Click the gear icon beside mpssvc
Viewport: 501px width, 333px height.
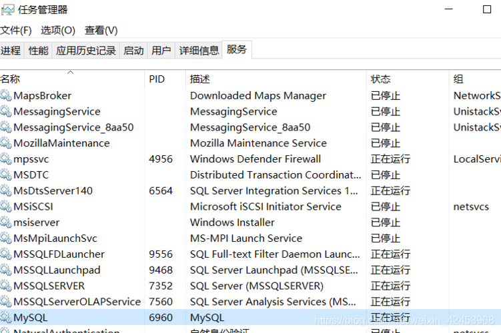tap(6, 159)
